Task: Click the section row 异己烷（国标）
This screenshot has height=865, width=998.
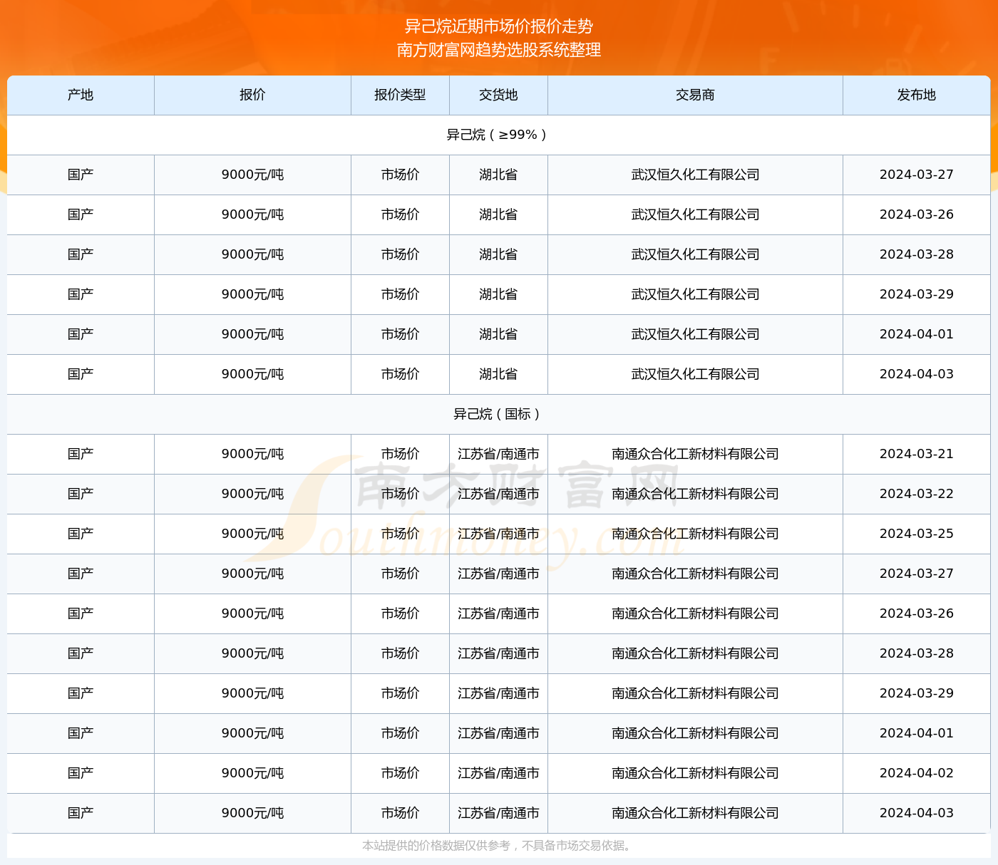Action: [498, 414]
